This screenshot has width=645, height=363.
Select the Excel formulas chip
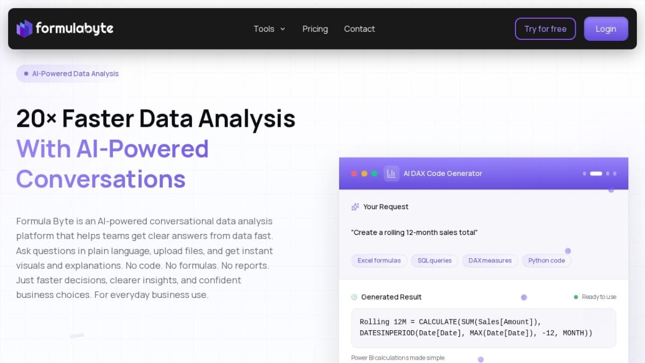(x=379, y=261)
